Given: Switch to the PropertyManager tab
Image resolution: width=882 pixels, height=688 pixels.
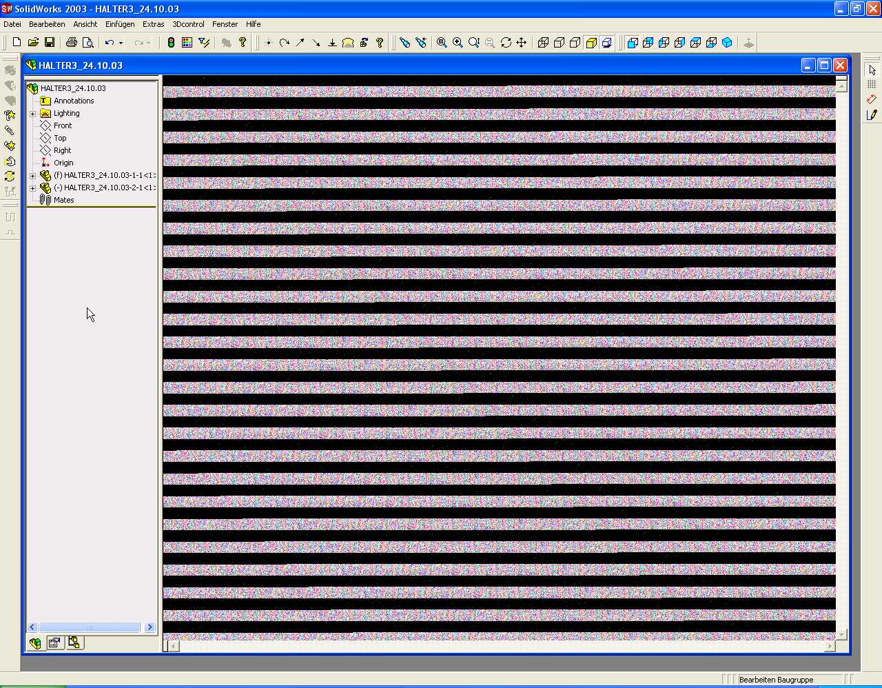Looking at the screenshot, I should [x=54, y=643].
